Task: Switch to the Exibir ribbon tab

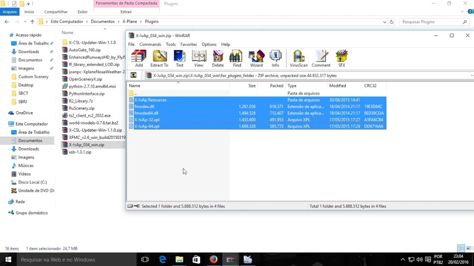Action: pyautogui.click(x=83, y=12)
